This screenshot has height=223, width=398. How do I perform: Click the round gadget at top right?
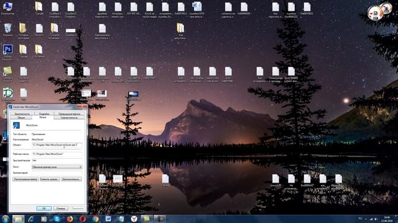pos(375,13)
